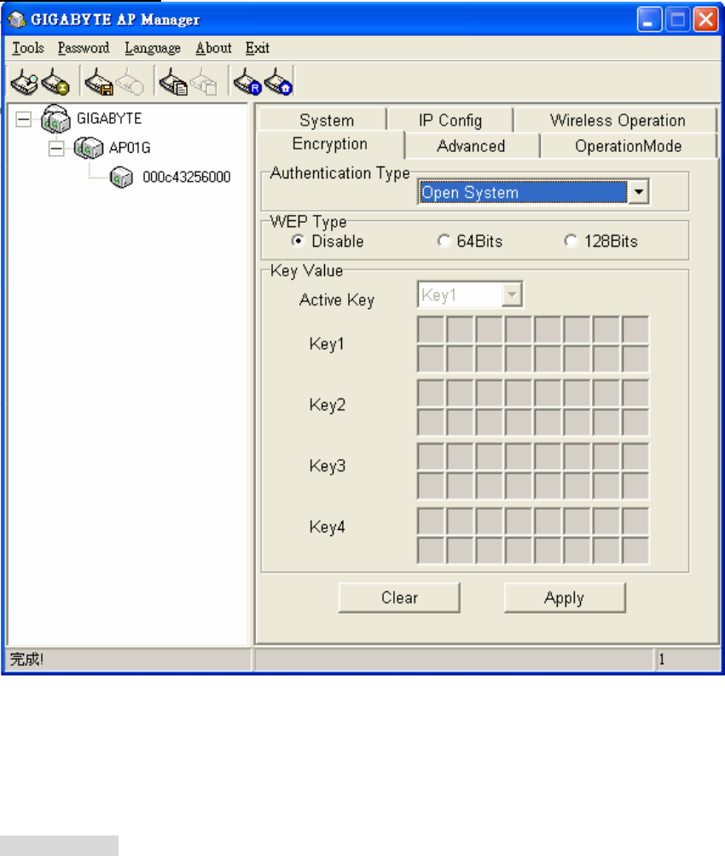The height and width of the screenshot is (856, 725).
Task: Click the AP01G group icon in tree
Action: click(89, 148)
